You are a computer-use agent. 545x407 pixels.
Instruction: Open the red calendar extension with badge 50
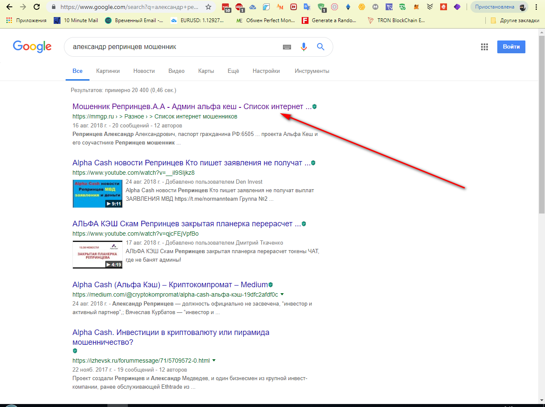pos(226,7)
